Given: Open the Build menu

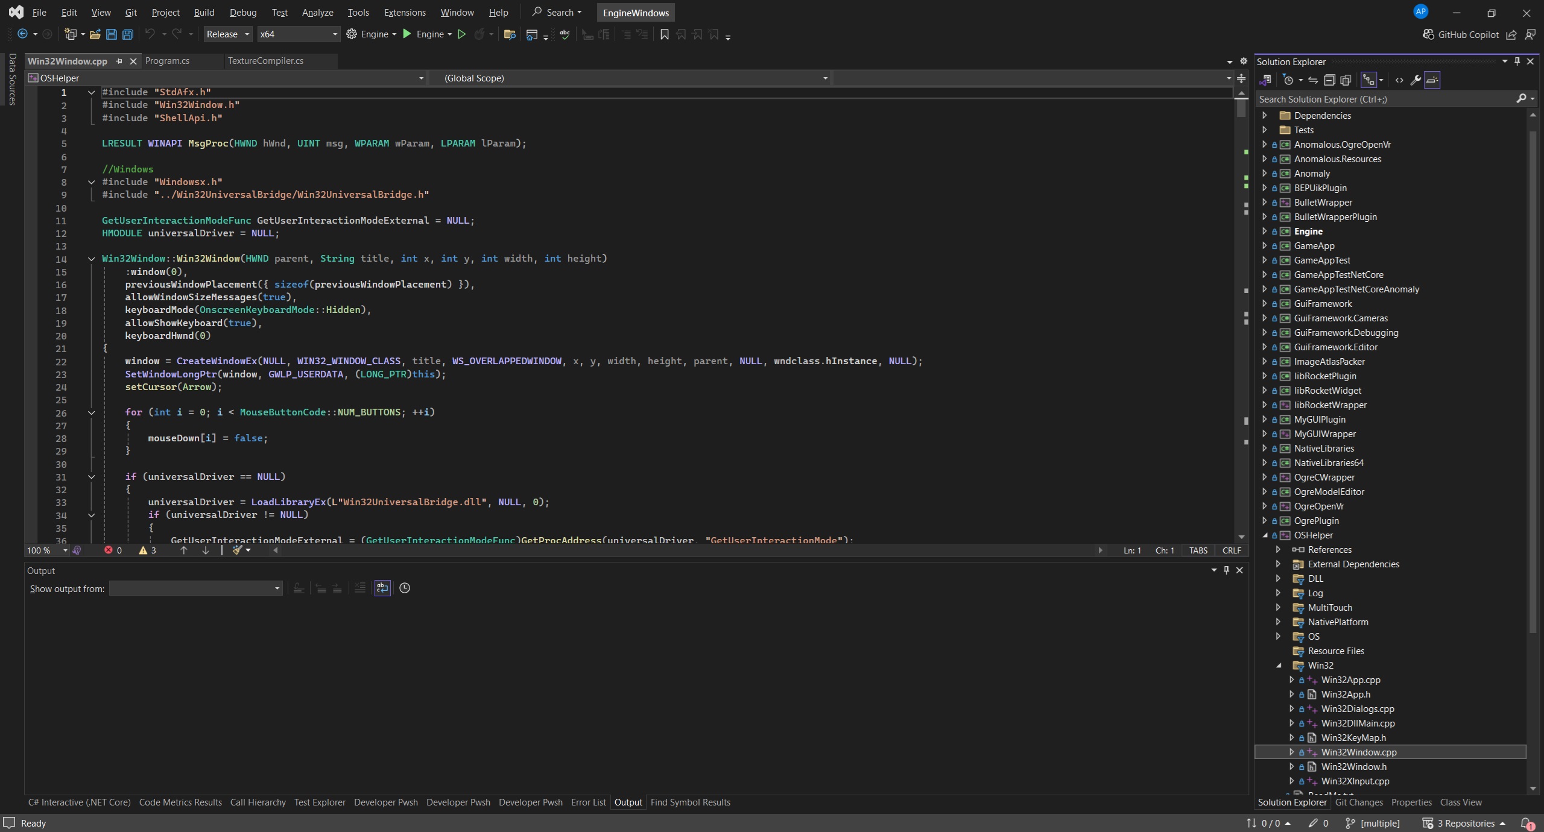Looking at the screenshot, I should pos(204,12).
